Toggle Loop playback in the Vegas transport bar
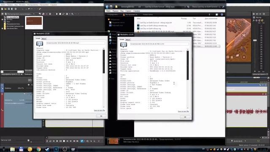This screenshot has height=152, width=270. 51,141
